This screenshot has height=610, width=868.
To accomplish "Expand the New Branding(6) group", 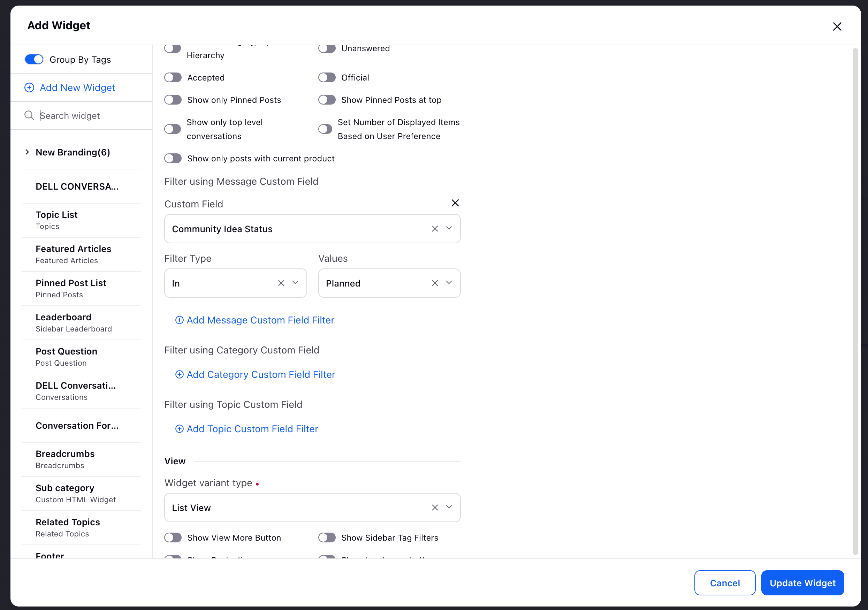I will 27,152.
